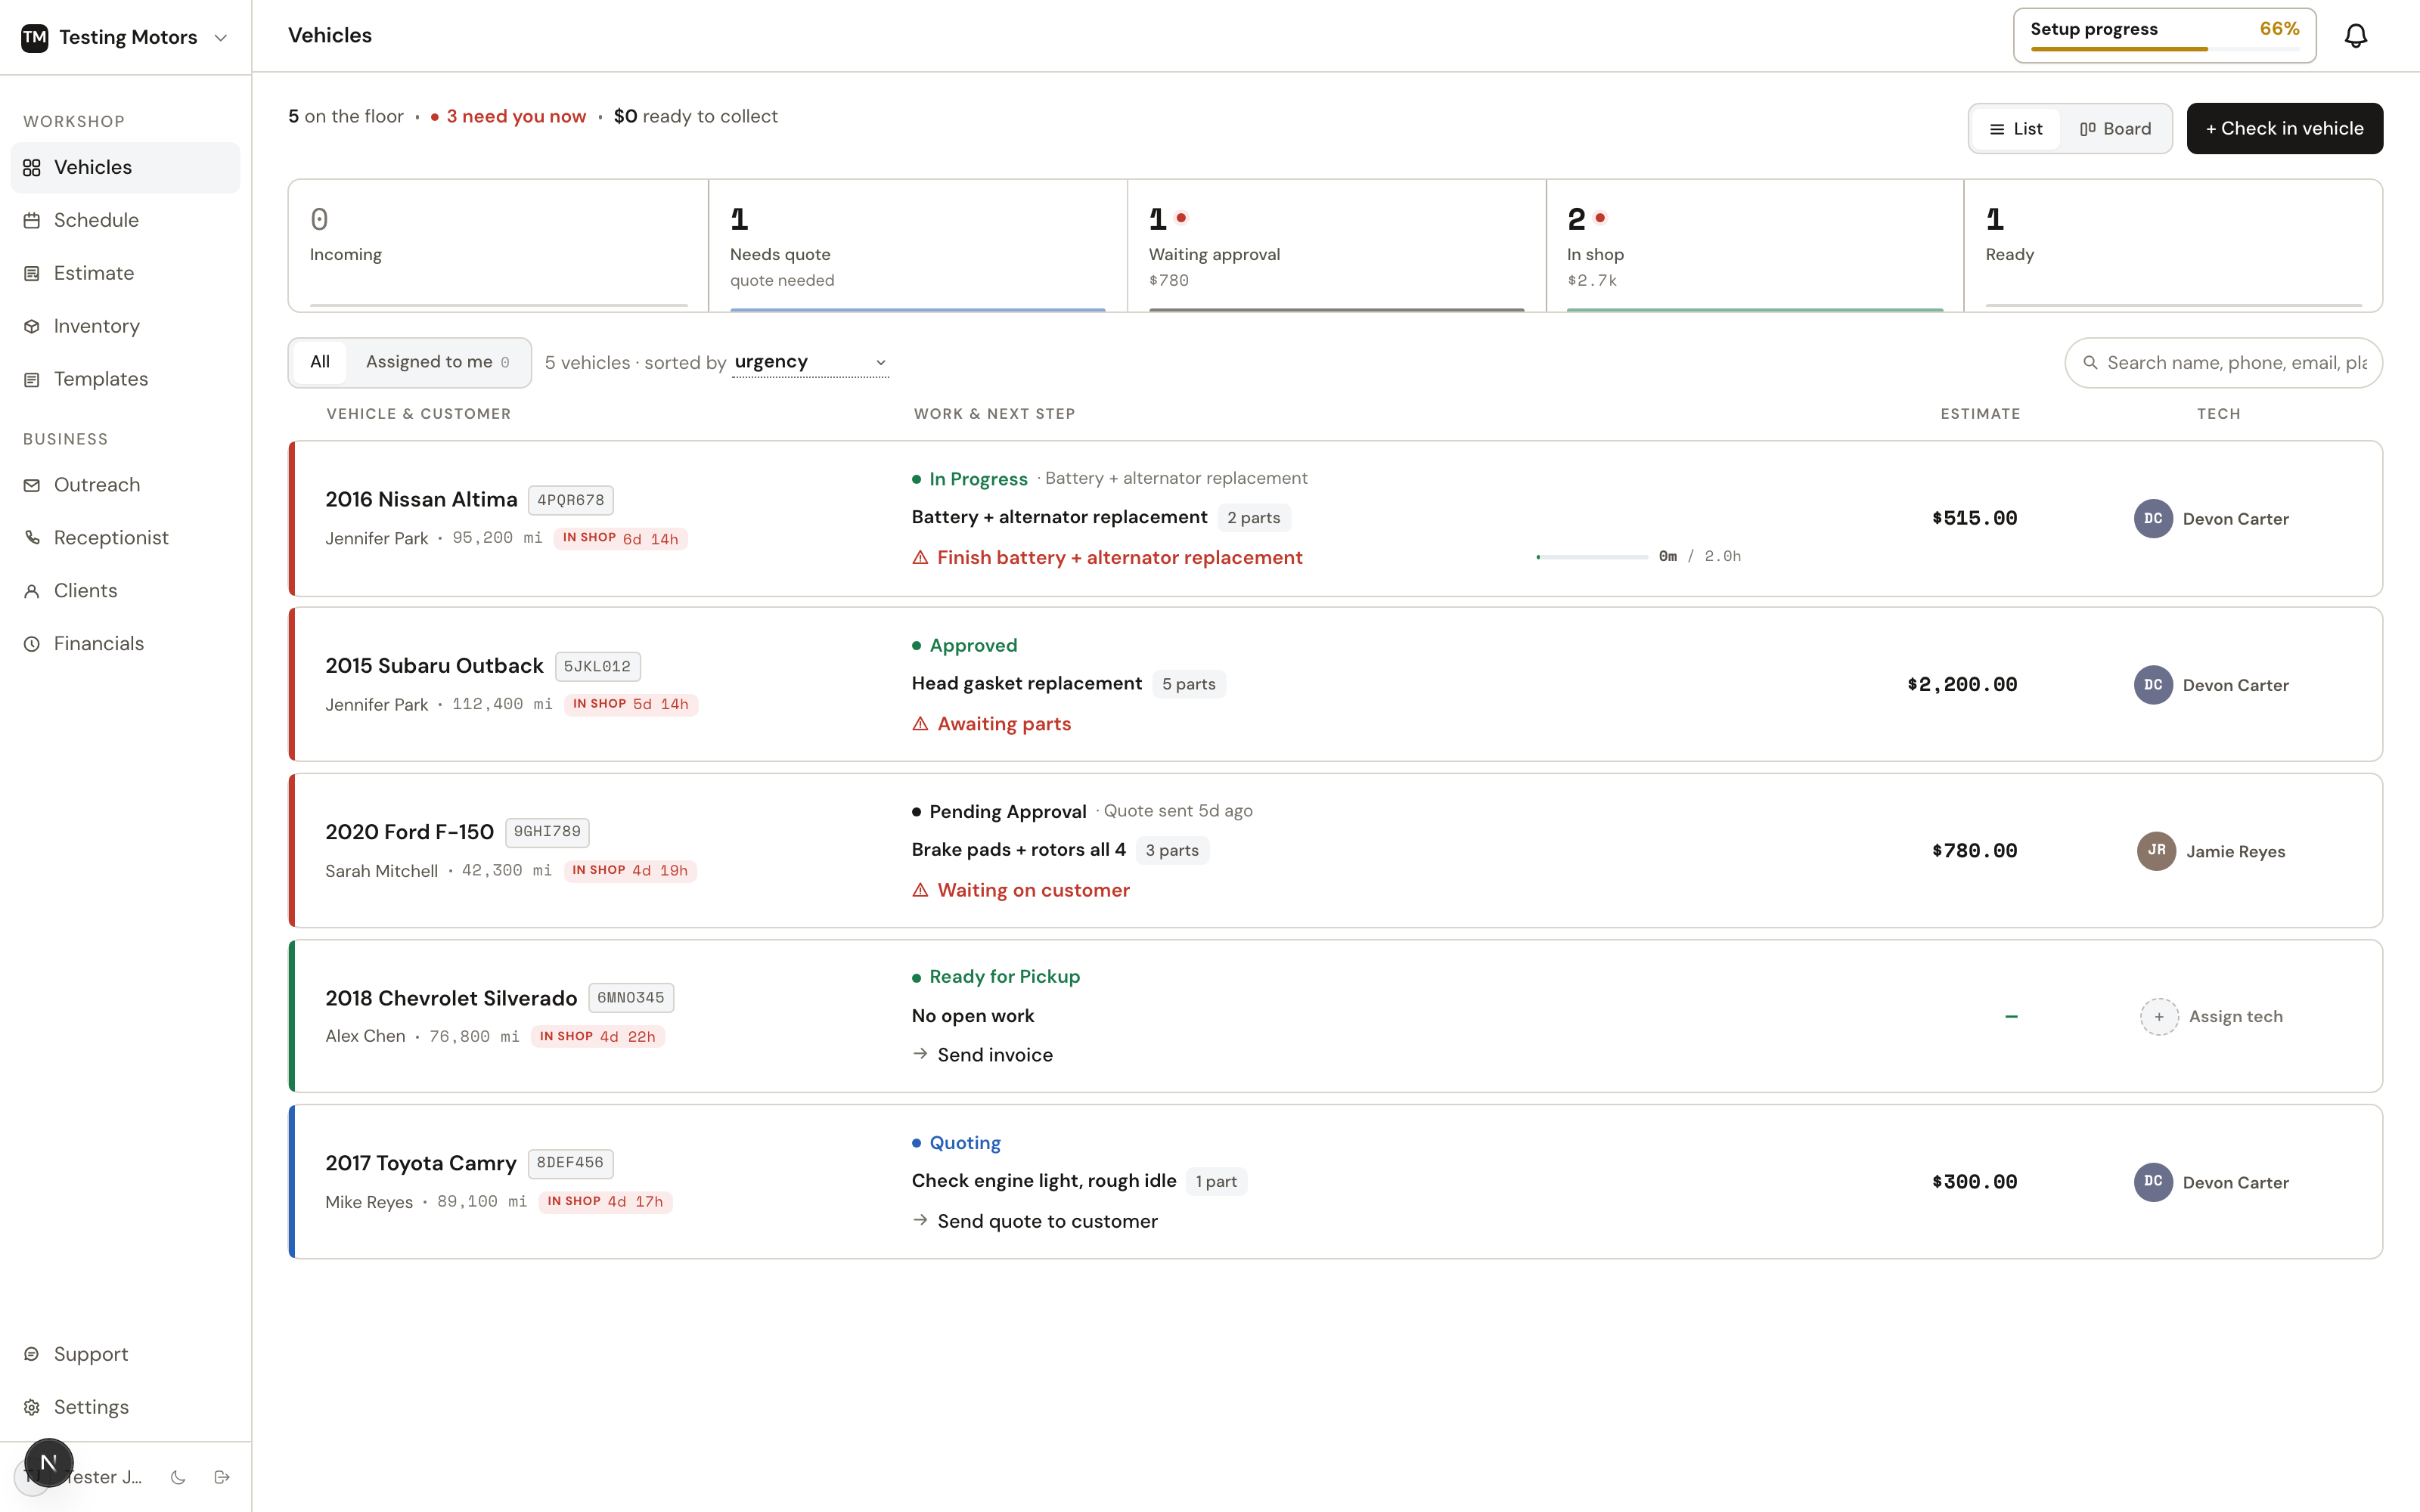The image size is (2420, 1512).
Task: Click the 9GHI789 plate badge
Action: coord(547,832)
